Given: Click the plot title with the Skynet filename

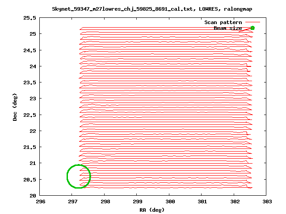Looking at the screenshot, I should pyautogui.click(x=152, y=9).
